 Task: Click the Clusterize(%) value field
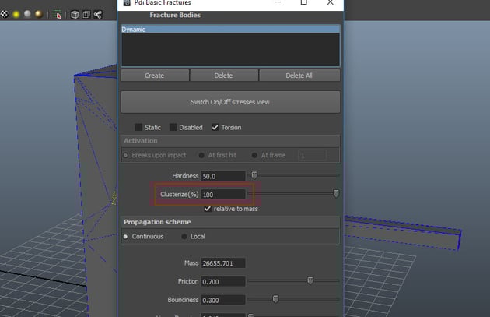coord(223,194)
